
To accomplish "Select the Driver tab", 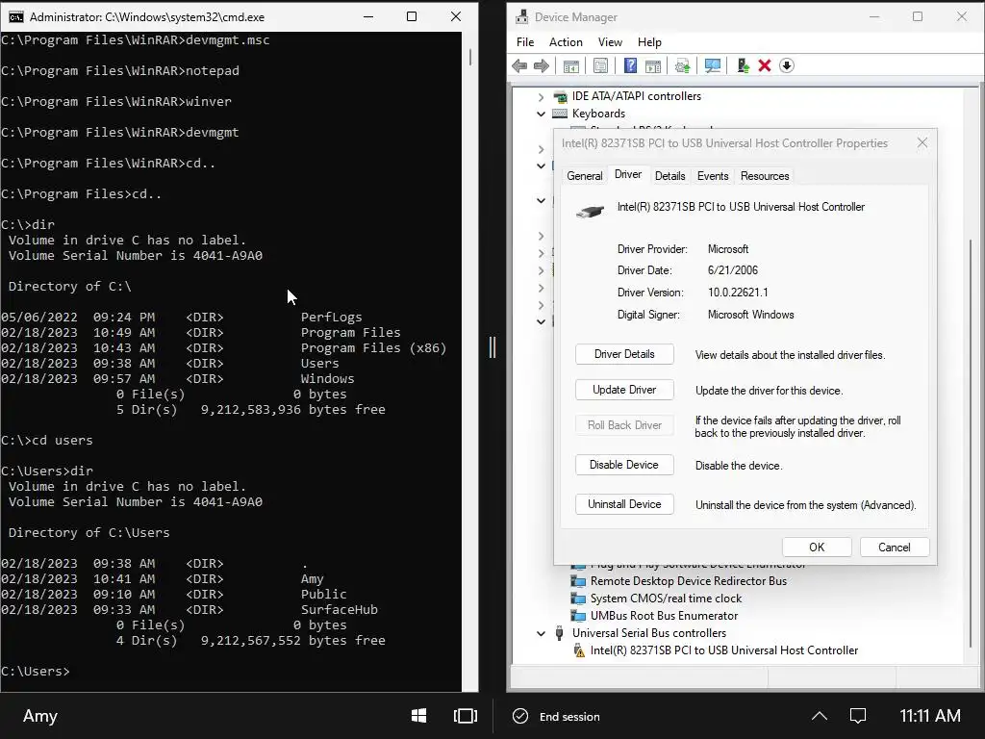I will 628,175.
